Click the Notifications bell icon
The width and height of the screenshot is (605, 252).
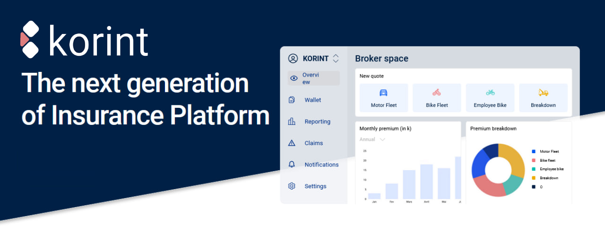point(292,165)
